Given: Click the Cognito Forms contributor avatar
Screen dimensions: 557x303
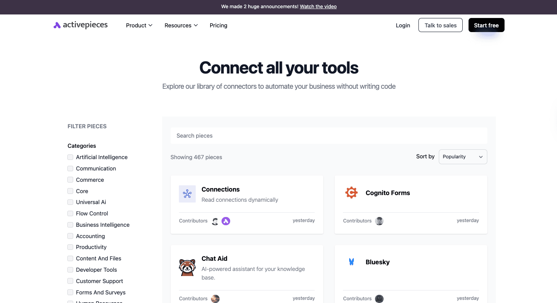Looking at the screenshot, I should click(379, 221).
